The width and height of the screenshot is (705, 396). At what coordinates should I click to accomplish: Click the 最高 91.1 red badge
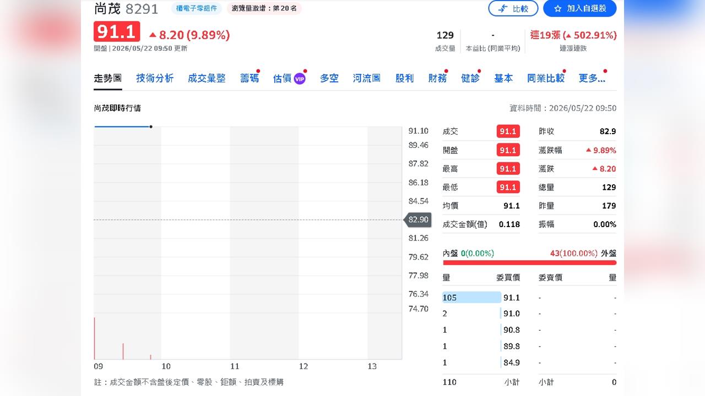click(508, 169)
